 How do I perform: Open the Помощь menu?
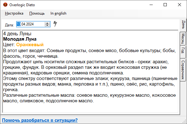pyautogui.click(x=37, y=13)
